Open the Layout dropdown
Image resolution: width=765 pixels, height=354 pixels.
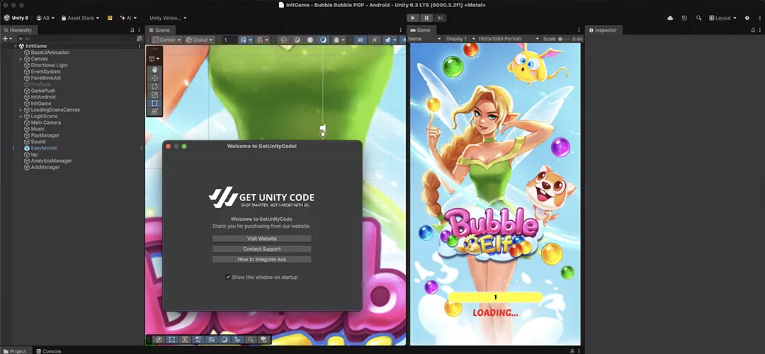tap(722, 18)
